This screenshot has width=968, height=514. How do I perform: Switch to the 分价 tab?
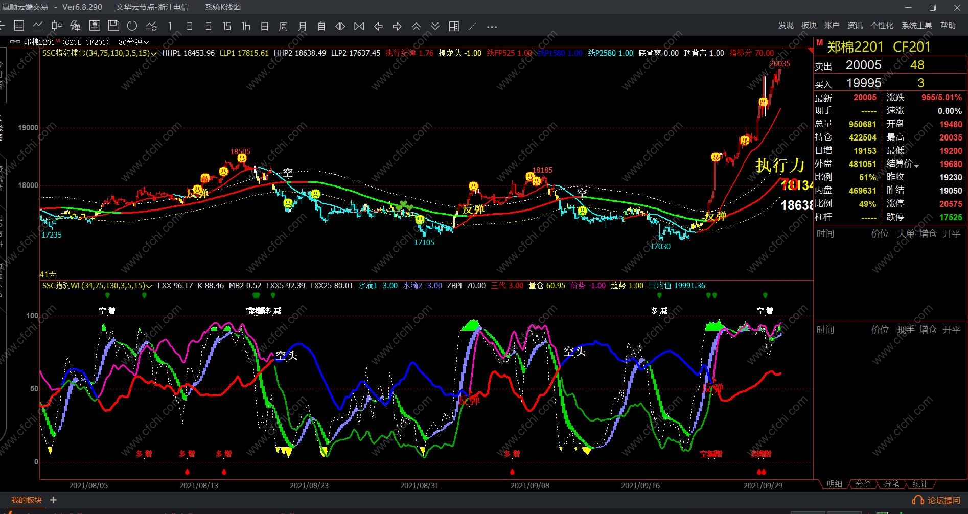click(863, 484)
